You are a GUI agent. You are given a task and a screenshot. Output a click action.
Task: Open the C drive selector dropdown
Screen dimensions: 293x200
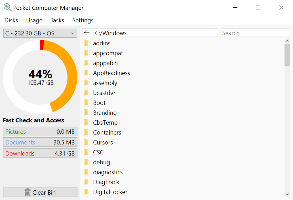click(x=40, y=33)
